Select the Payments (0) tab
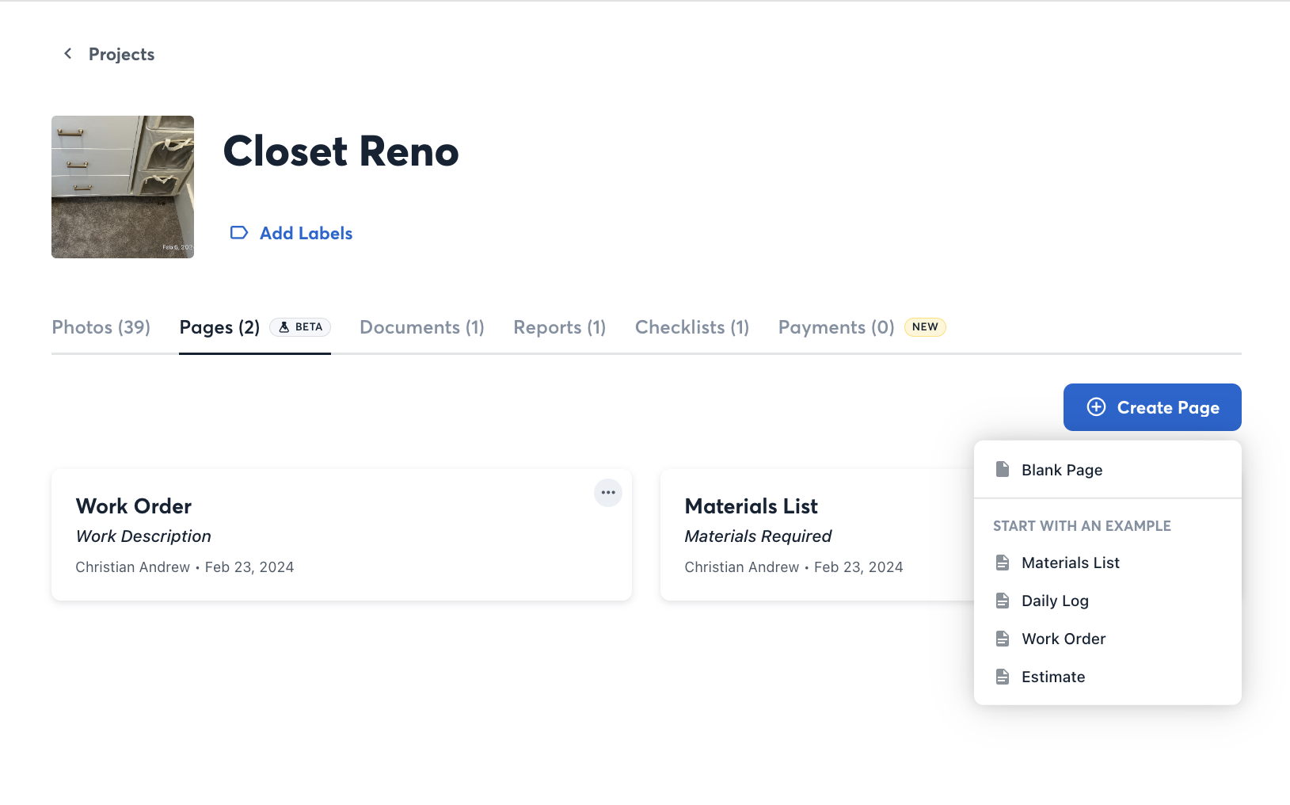 (835, 327)
